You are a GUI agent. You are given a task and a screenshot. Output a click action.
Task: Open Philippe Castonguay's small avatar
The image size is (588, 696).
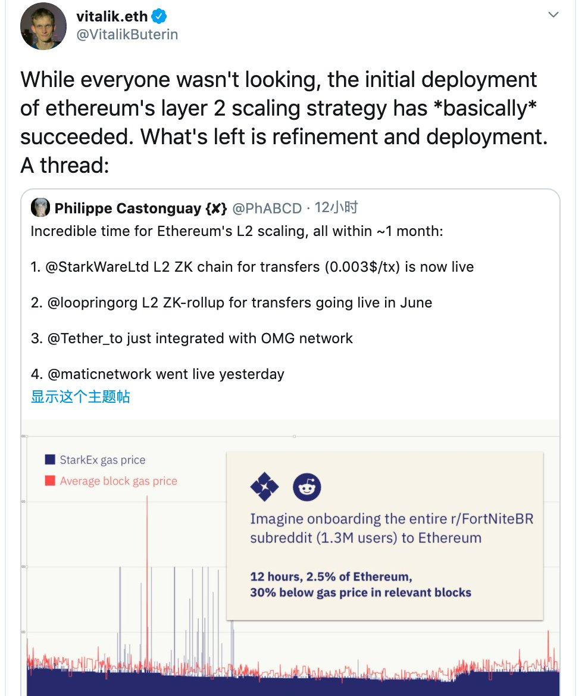pos(40,207)
